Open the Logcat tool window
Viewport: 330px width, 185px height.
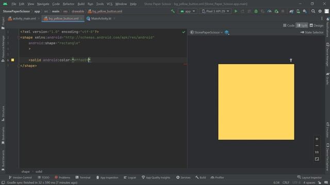point(130,177)
